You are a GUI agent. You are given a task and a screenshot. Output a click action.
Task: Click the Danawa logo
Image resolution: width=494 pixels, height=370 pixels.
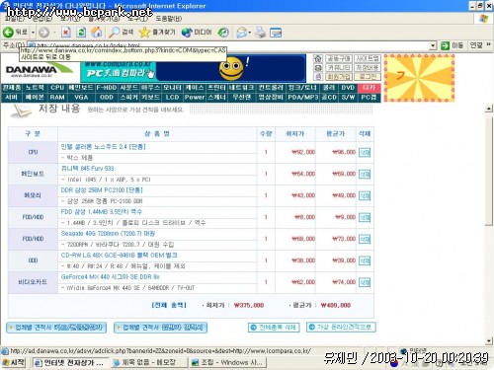39,70
